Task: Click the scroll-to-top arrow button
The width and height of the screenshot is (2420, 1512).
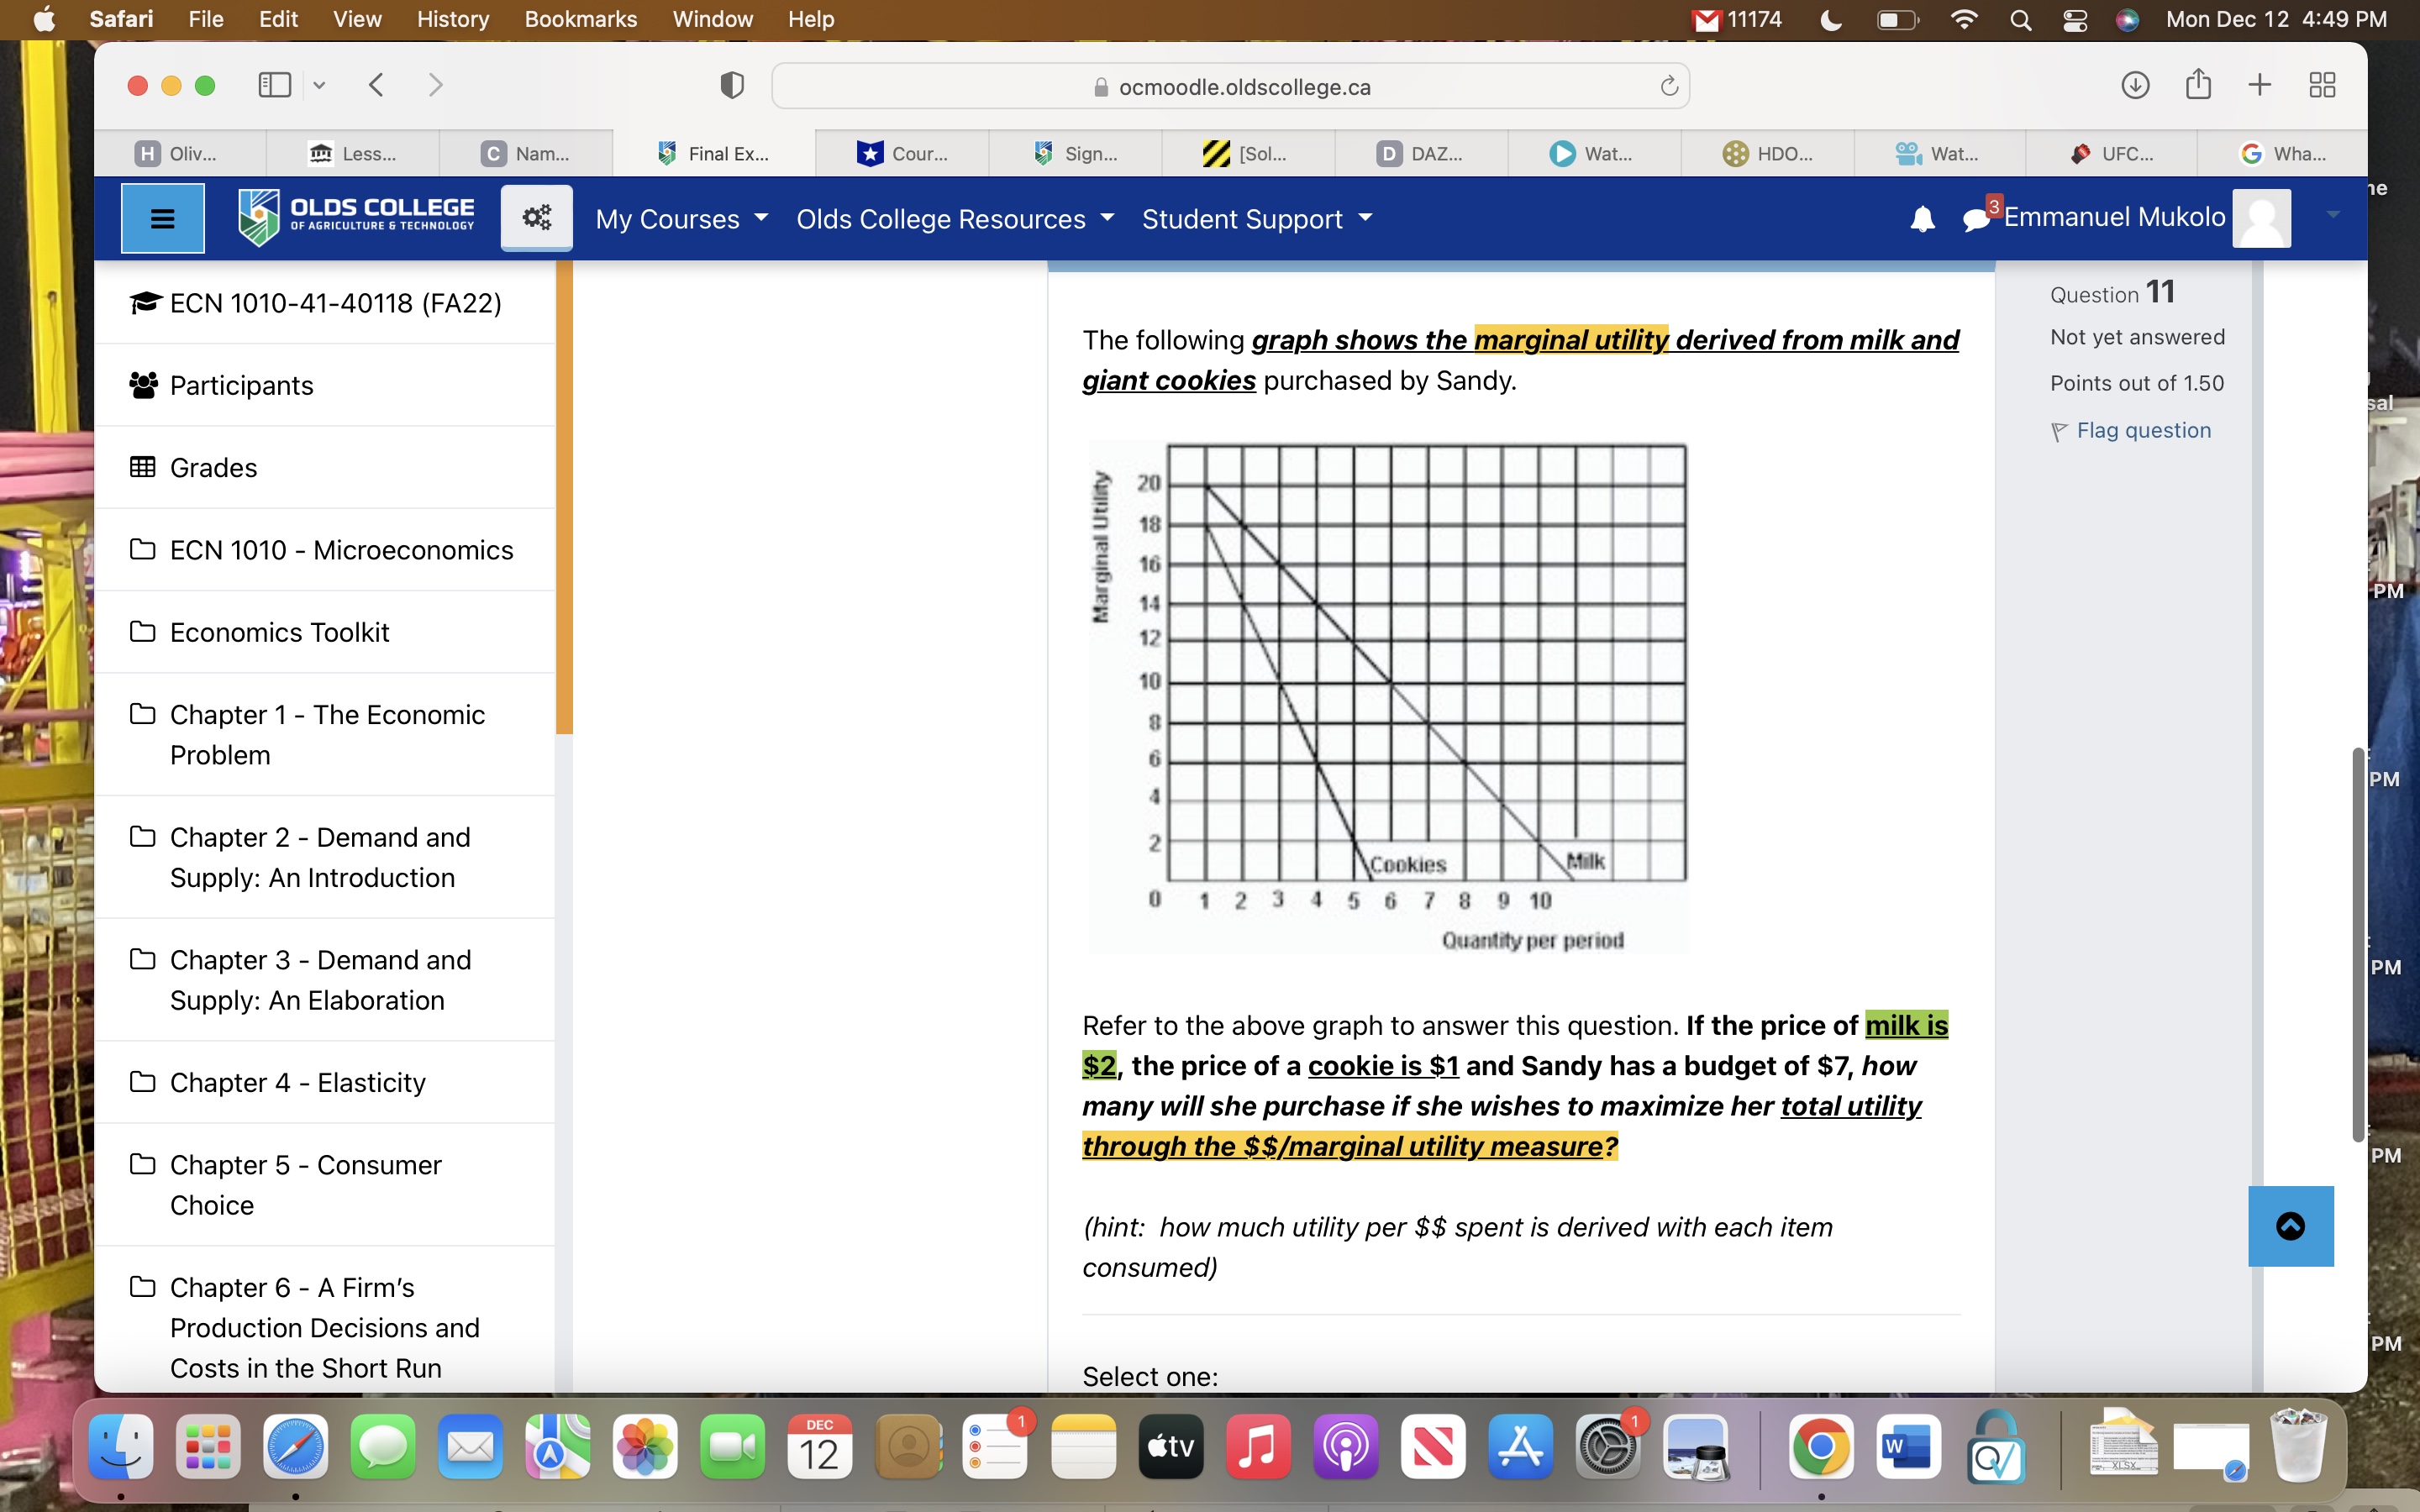Action: (x=2290, y=1226)
